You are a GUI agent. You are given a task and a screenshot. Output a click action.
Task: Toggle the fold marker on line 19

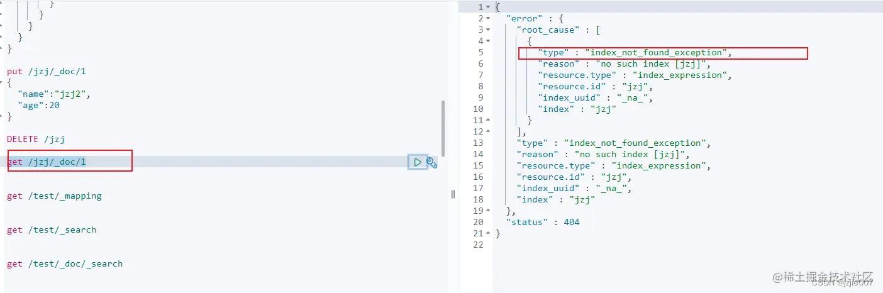click(x=489, y=211)
